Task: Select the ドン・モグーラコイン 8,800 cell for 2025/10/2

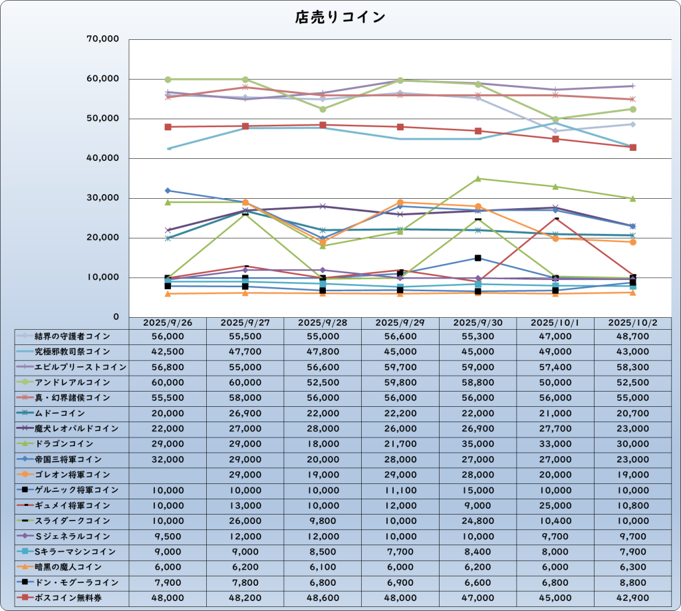Action: click(x=633, y=582)
